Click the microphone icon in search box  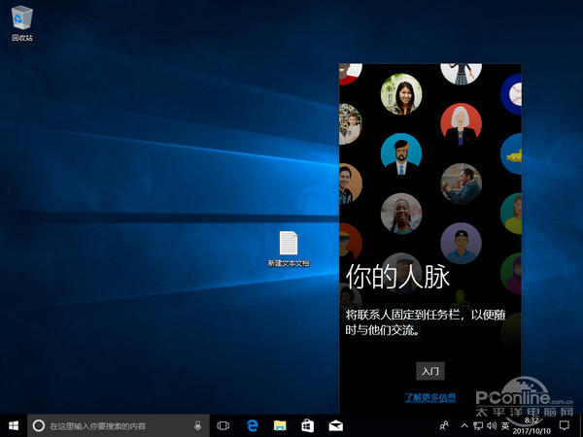coord(198,425)
